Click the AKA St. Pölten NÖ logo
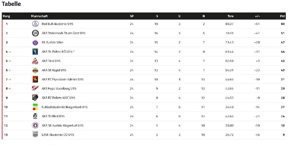Screen dimensions: 288x145 click(x=35, y=52)
